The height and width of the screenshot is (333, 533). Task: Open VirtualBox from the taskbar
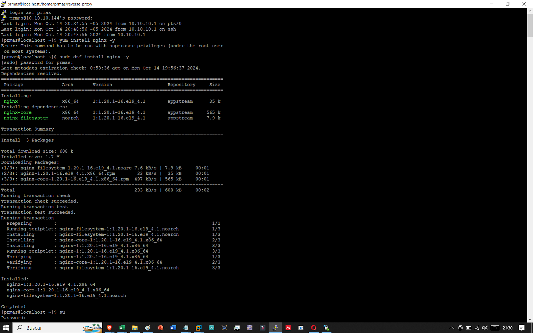click(x=199, y=328)
